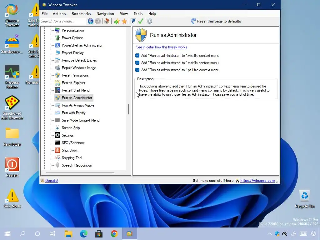Open the File menu
Screen dimensions: 320x240
coord(44,14)
